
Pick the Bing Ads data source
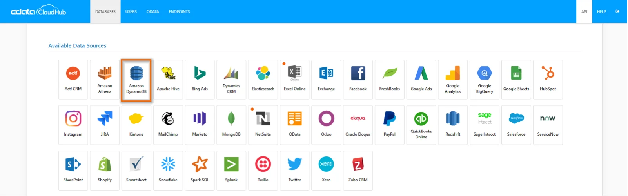pos(200,80)
